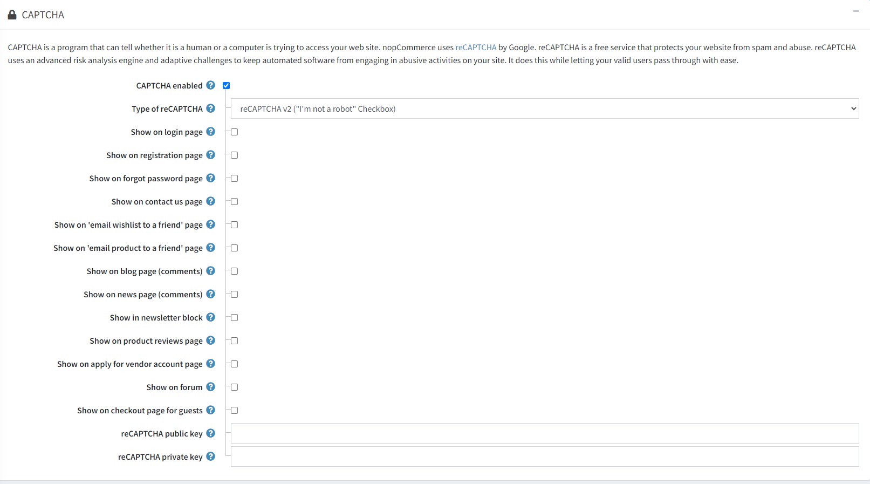Tick Show on checkout page for guests

pyautogui.click(x=235, y=411)
